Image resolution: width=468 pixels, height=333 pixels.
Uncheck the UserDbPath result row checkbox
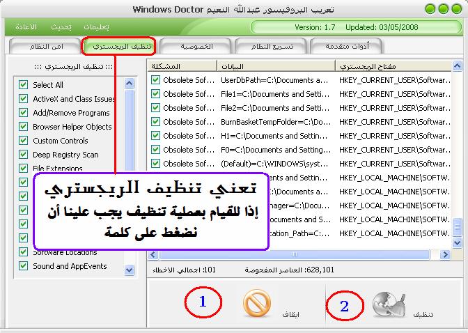point(155,80)
